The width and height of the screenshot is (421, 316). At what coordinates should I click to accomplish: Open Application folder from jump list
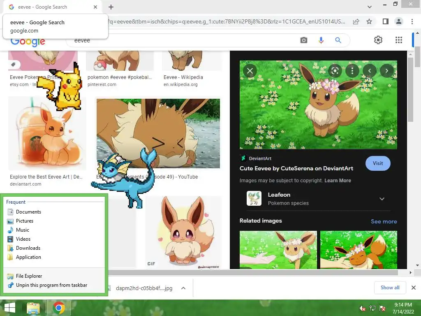(28, 257)
